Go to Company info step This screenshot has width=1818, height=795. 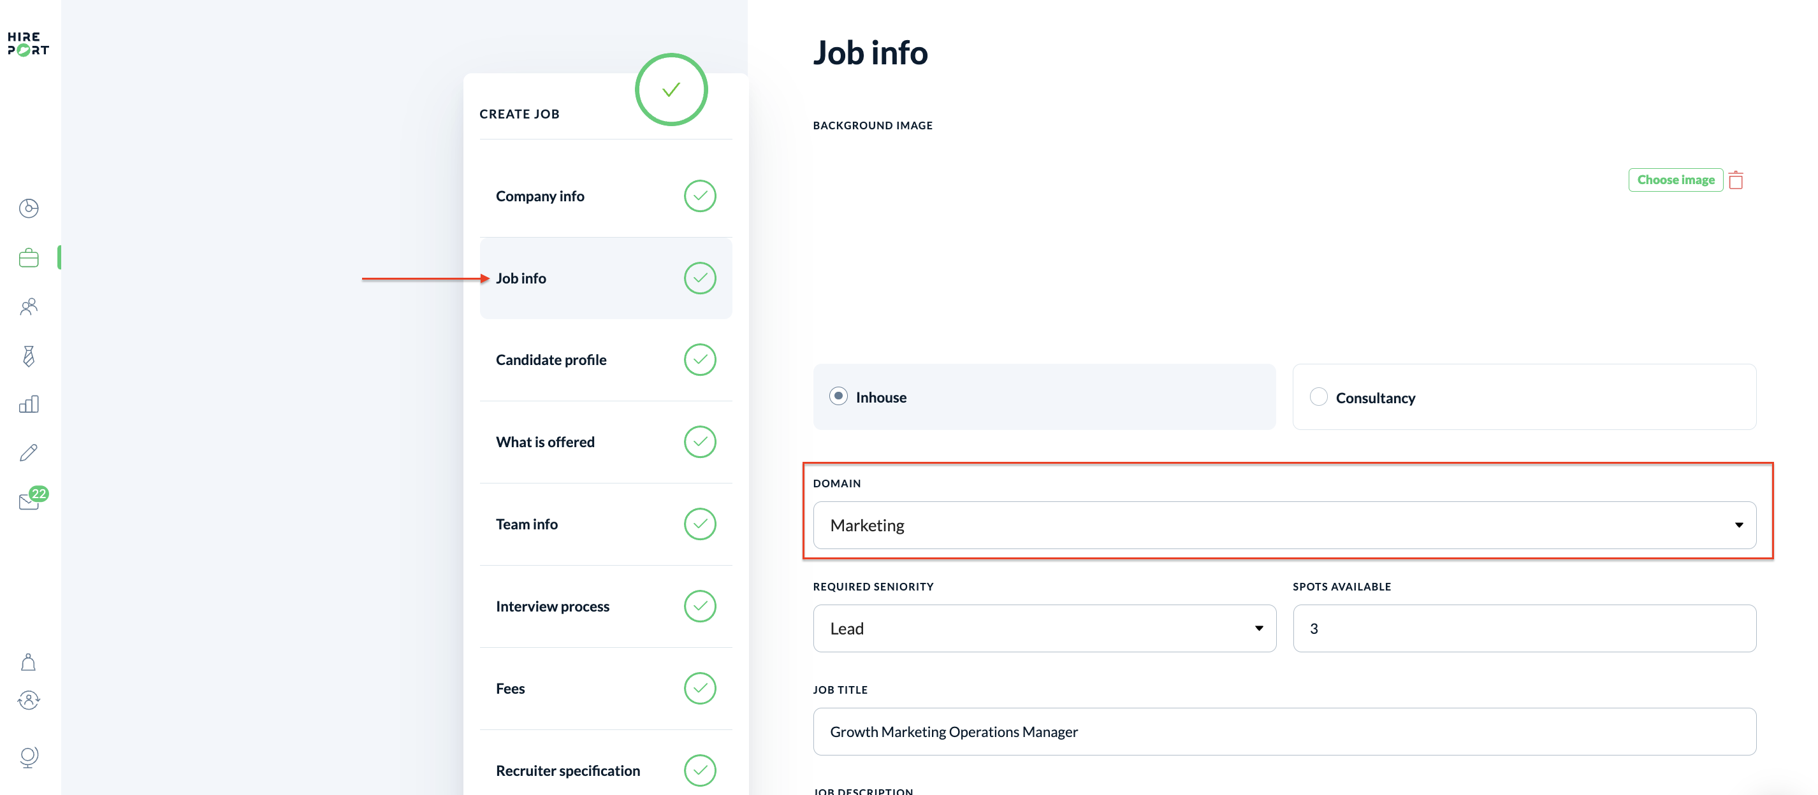click(x=606, y=196)
